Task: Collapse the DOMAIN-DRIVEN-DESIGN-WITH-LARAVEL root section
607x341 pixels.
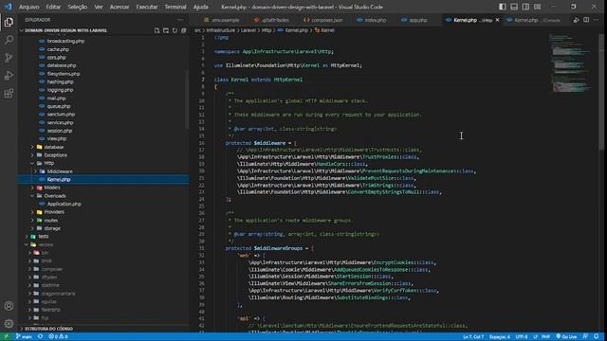Action: coord(65,30)
